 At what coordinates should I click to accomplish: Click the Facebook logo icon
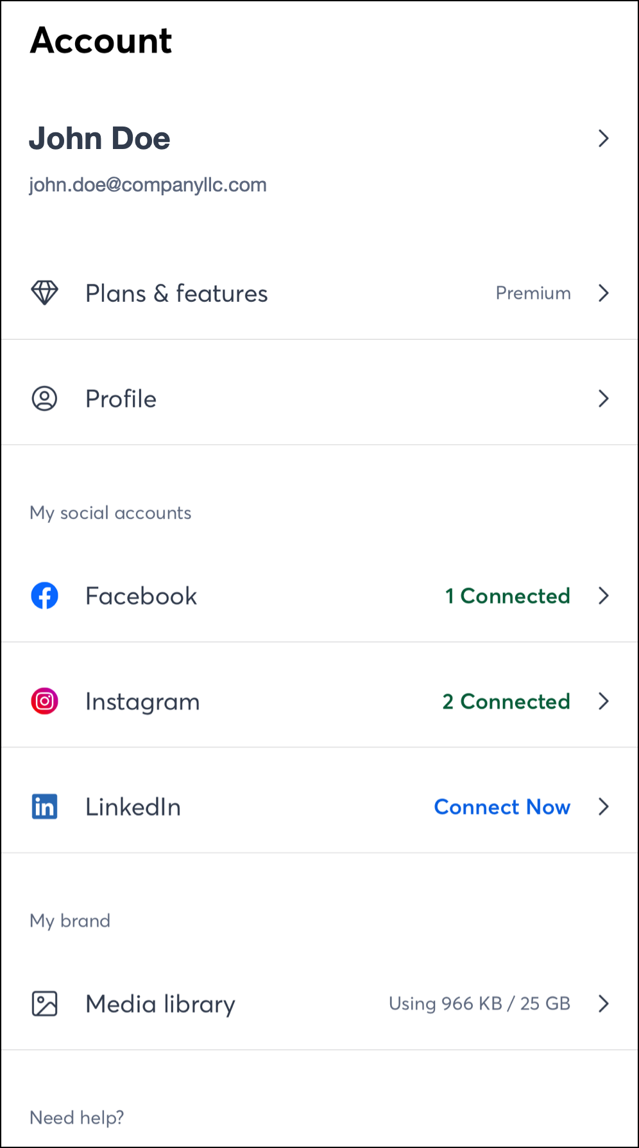(x=44, y=596)
